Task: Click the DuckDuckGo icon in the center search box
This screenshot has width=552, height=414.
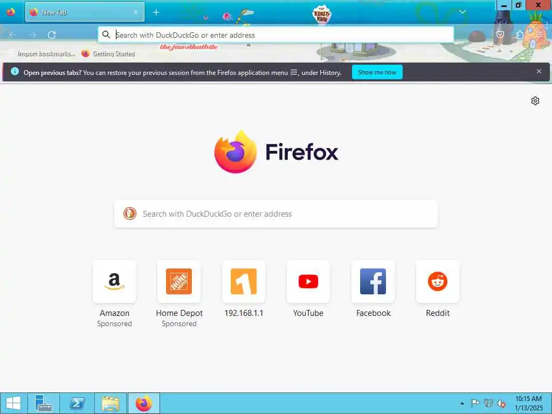Action: (x=129, y=213)
